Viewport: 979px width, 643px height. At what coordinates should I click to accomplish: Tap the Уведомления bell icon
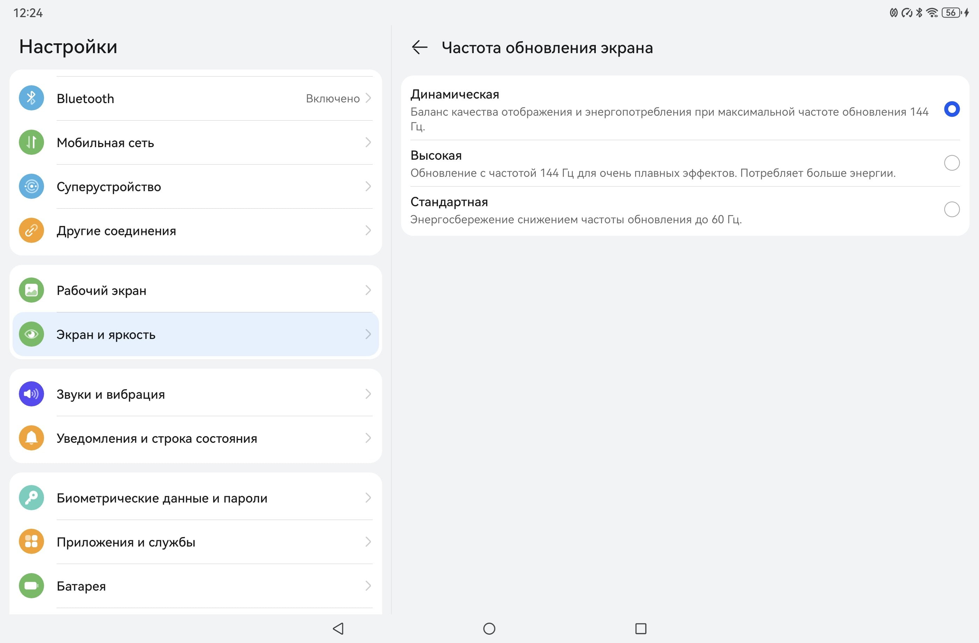[31, 438]
